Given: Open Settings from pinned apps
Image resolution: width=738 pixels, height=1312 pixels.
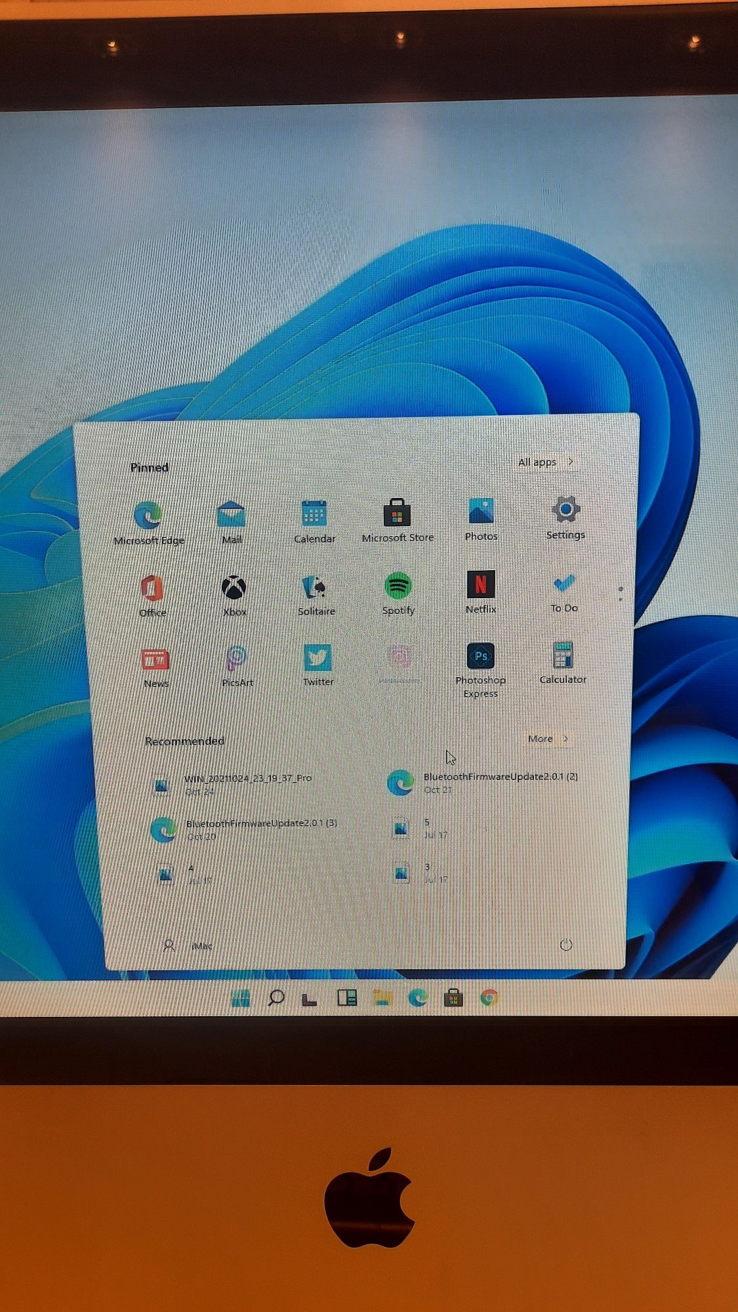Looking at the screenshot, I should [565, 518].
